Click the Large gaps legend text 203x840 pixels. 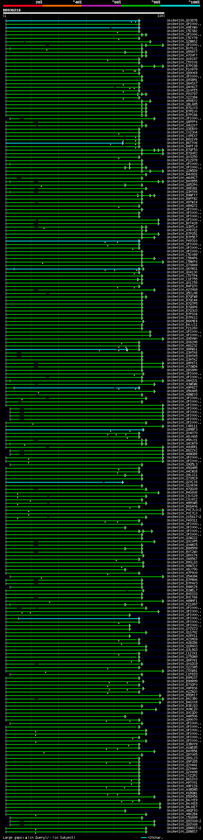click(x=39, y=837)
